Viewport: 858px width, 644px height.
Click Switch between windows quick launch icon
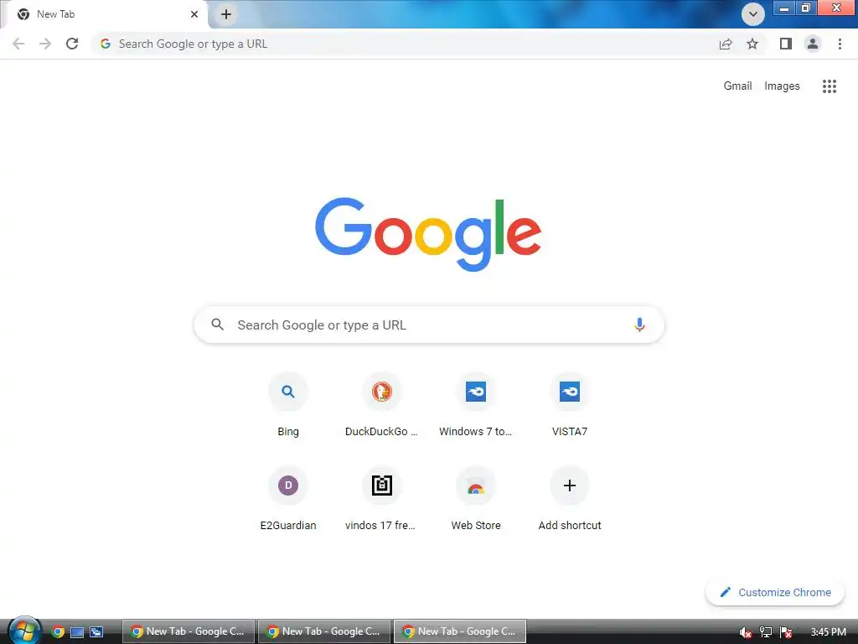(x=96, y=632)
